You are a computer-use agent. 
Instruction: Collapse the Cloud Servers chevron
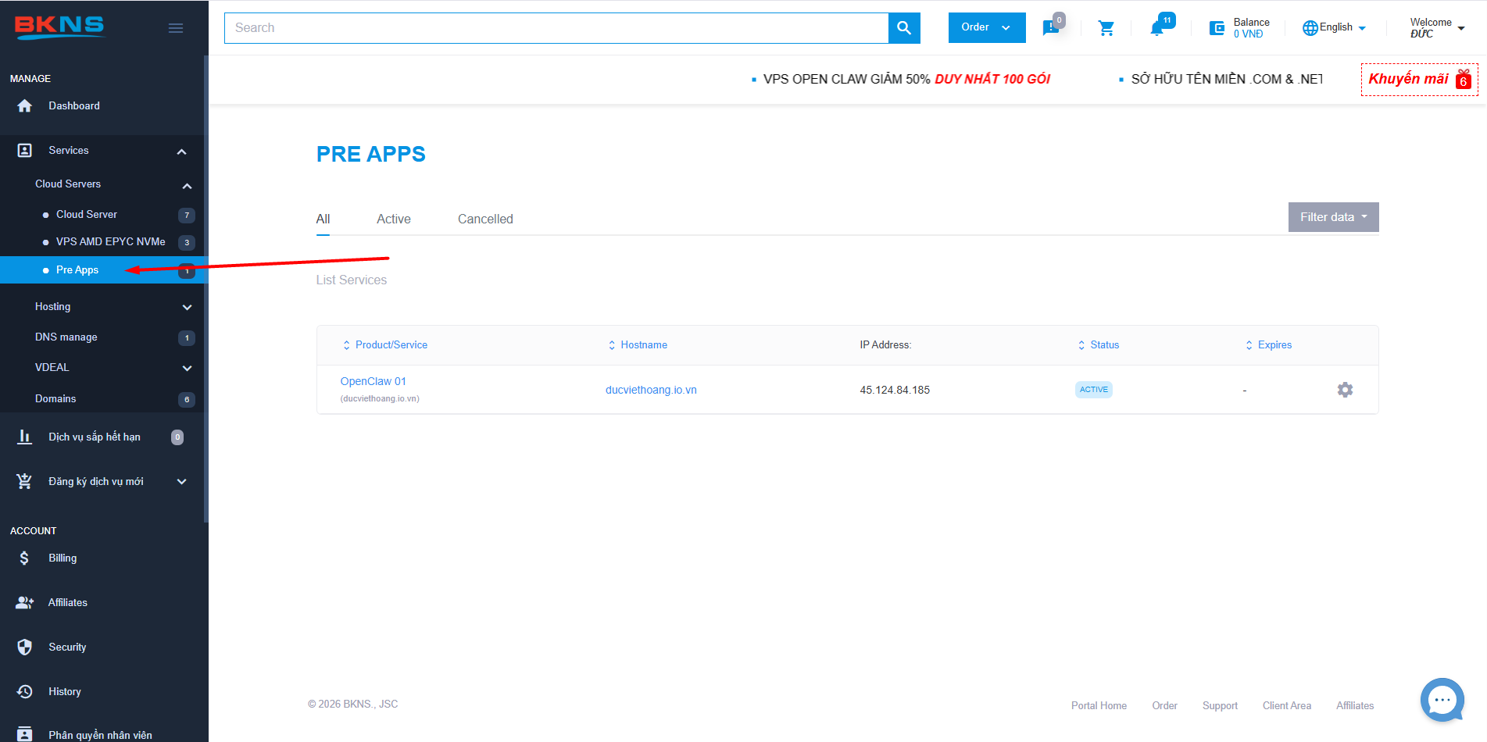[187, 186]
